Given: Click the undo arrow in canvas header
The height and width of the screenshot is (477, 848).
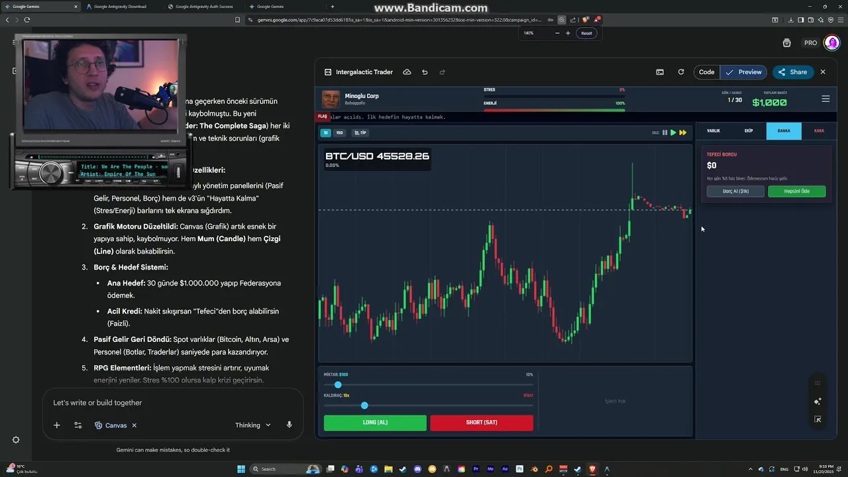Looking at the screenshot, I should click(x=425, y=72).
